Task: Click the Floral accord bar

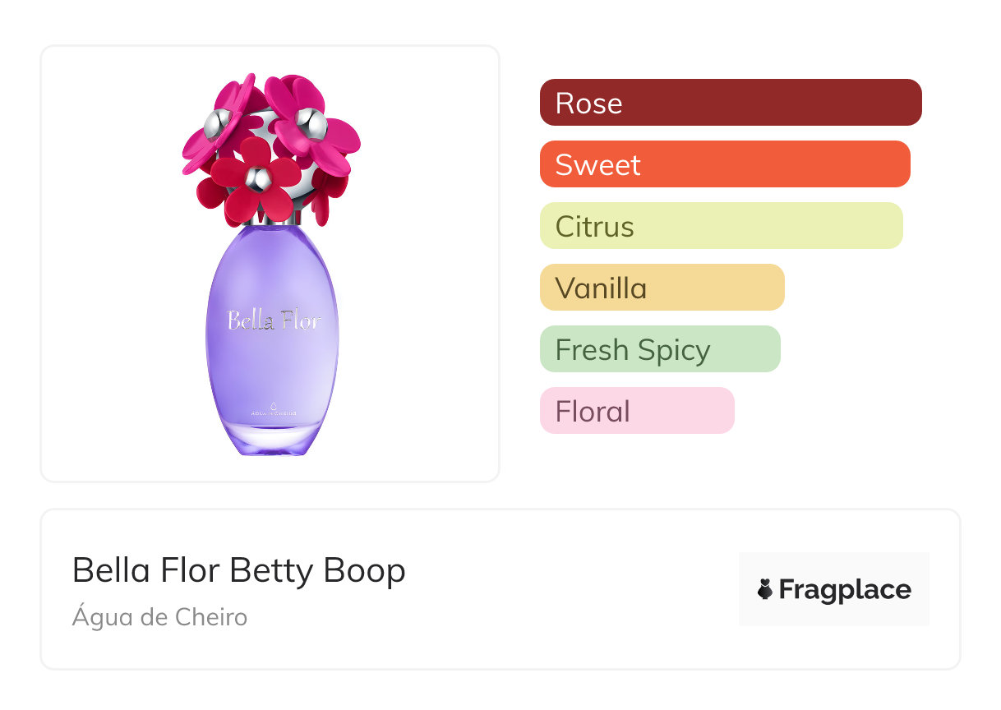Action: (x=636, y=411)
